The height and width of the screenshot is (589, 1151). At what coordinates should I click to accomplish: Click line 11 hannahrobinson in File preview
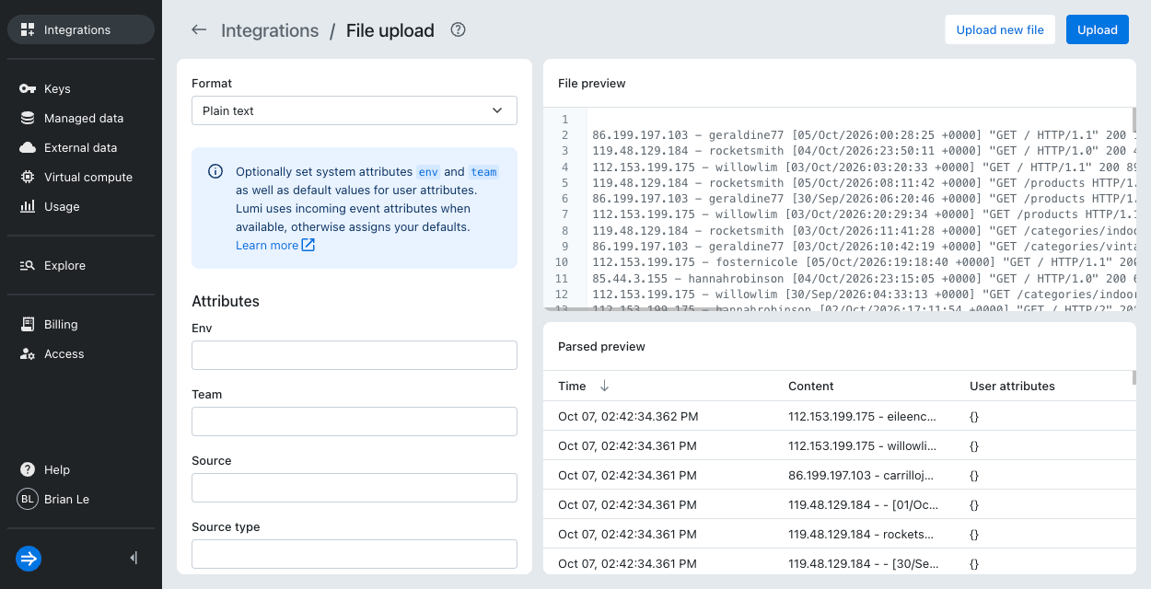[864, 278]
